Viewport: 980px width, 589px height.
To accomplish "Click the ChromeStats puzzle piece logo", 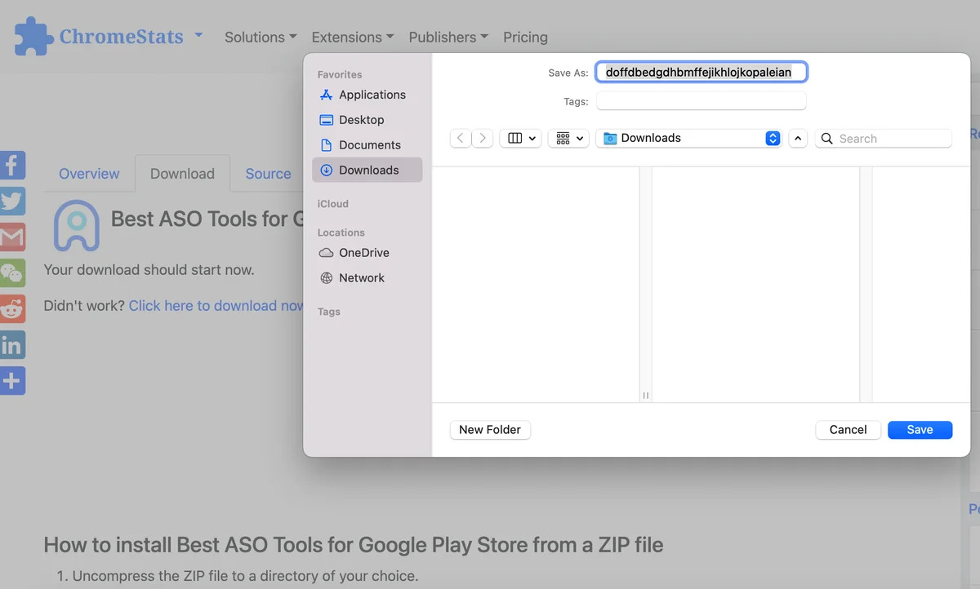I will 34,37.
